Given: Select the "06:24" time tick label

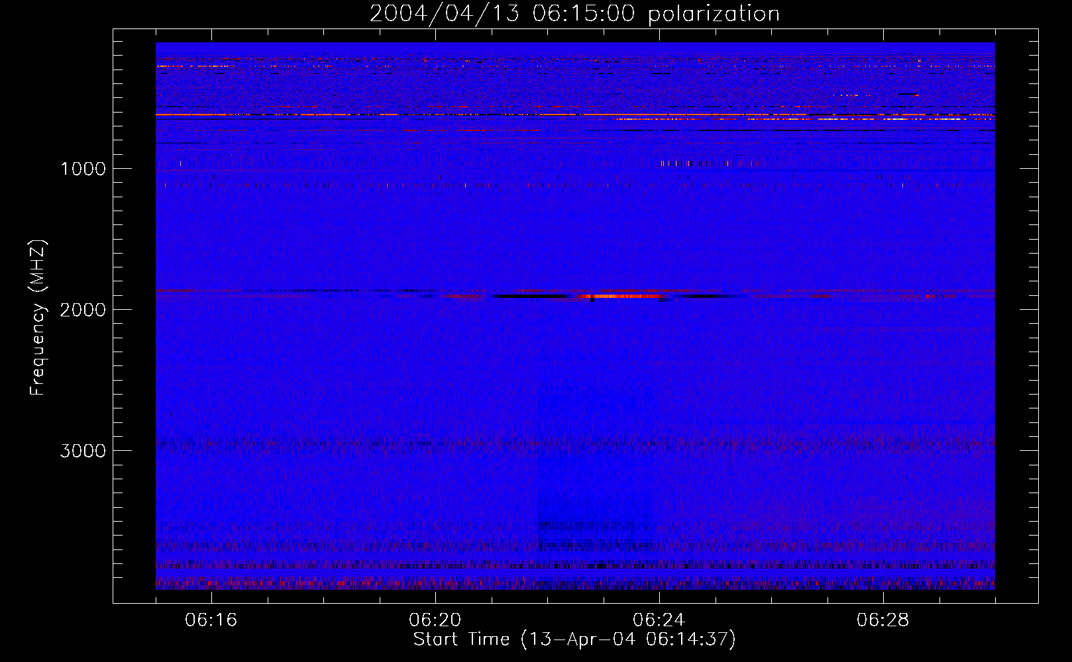Looking at the screenshot, I should pos(659,620).
